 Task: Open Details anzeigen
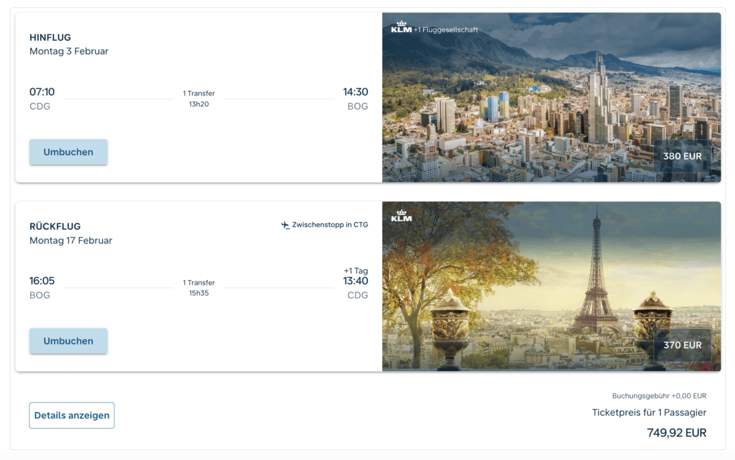(71, 415)
